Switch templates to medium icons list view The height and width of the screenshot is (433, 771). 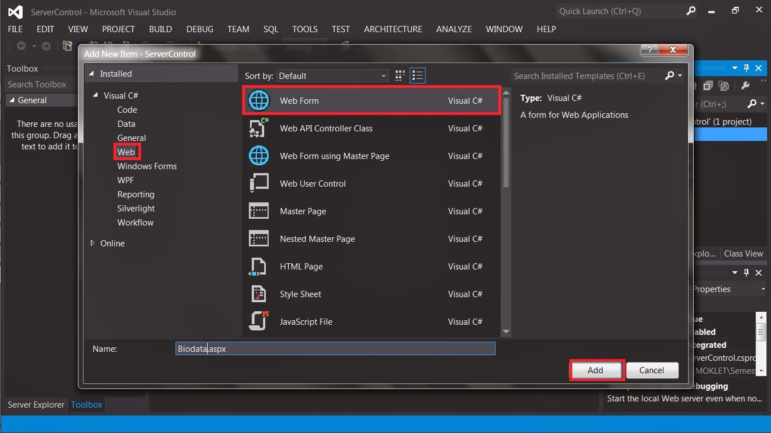(418, 76)
